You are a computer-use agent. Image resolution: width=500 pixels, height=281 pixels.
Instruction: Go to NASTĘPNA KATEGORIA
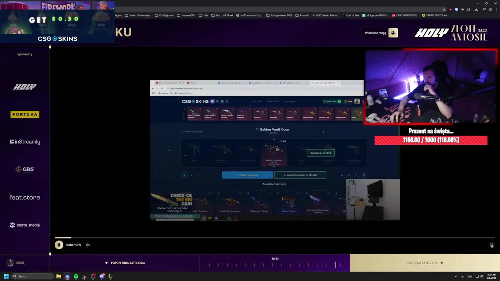425,263
